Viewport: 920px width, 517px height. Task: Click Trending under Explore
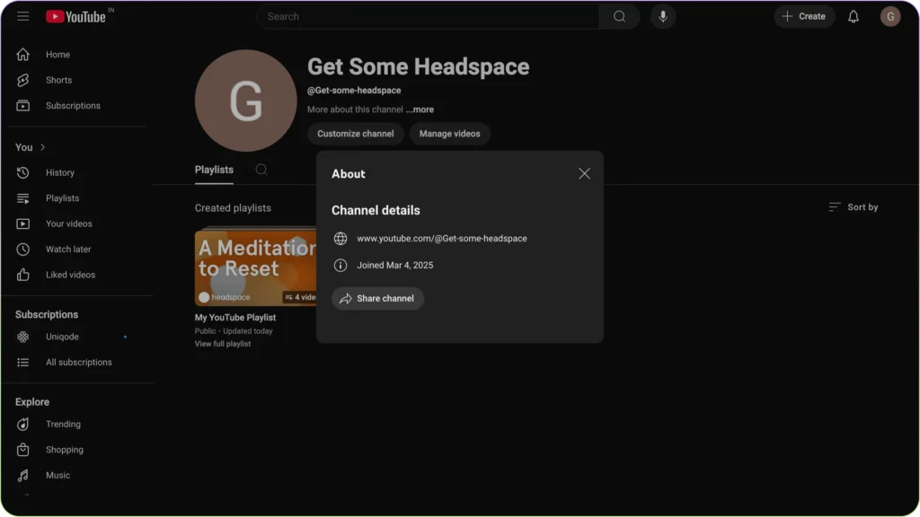(x=63, y=424)
